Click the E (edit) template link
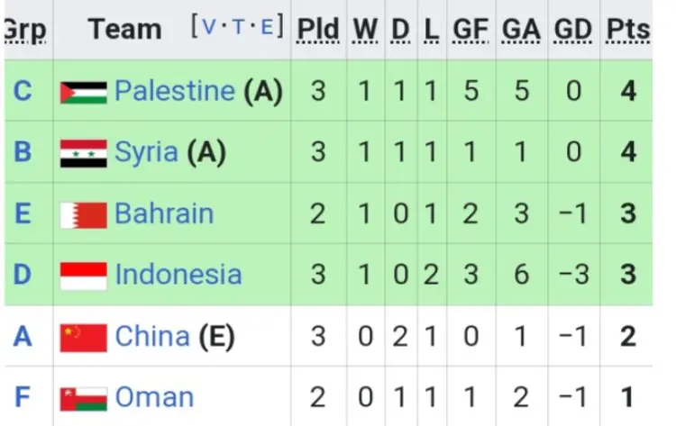 [x=267, y=27]
